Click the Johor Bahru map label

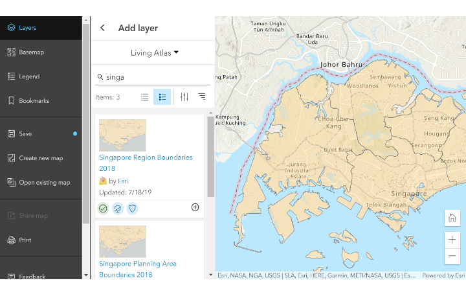(x=341, y=65)
